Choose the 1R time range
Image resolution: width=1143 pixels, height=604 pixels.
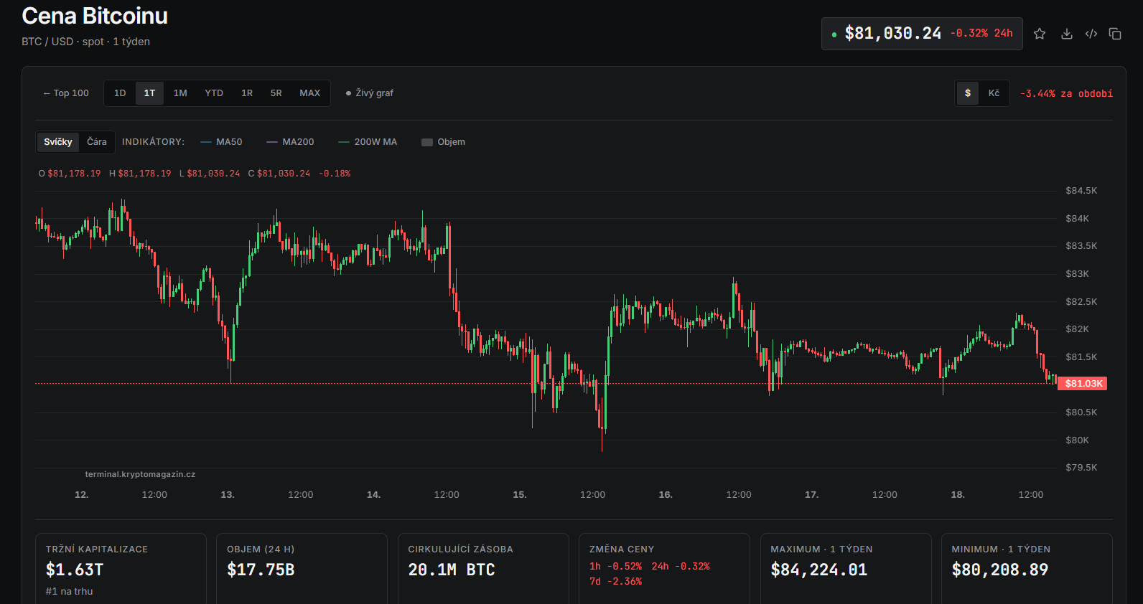tap(247, 93)
